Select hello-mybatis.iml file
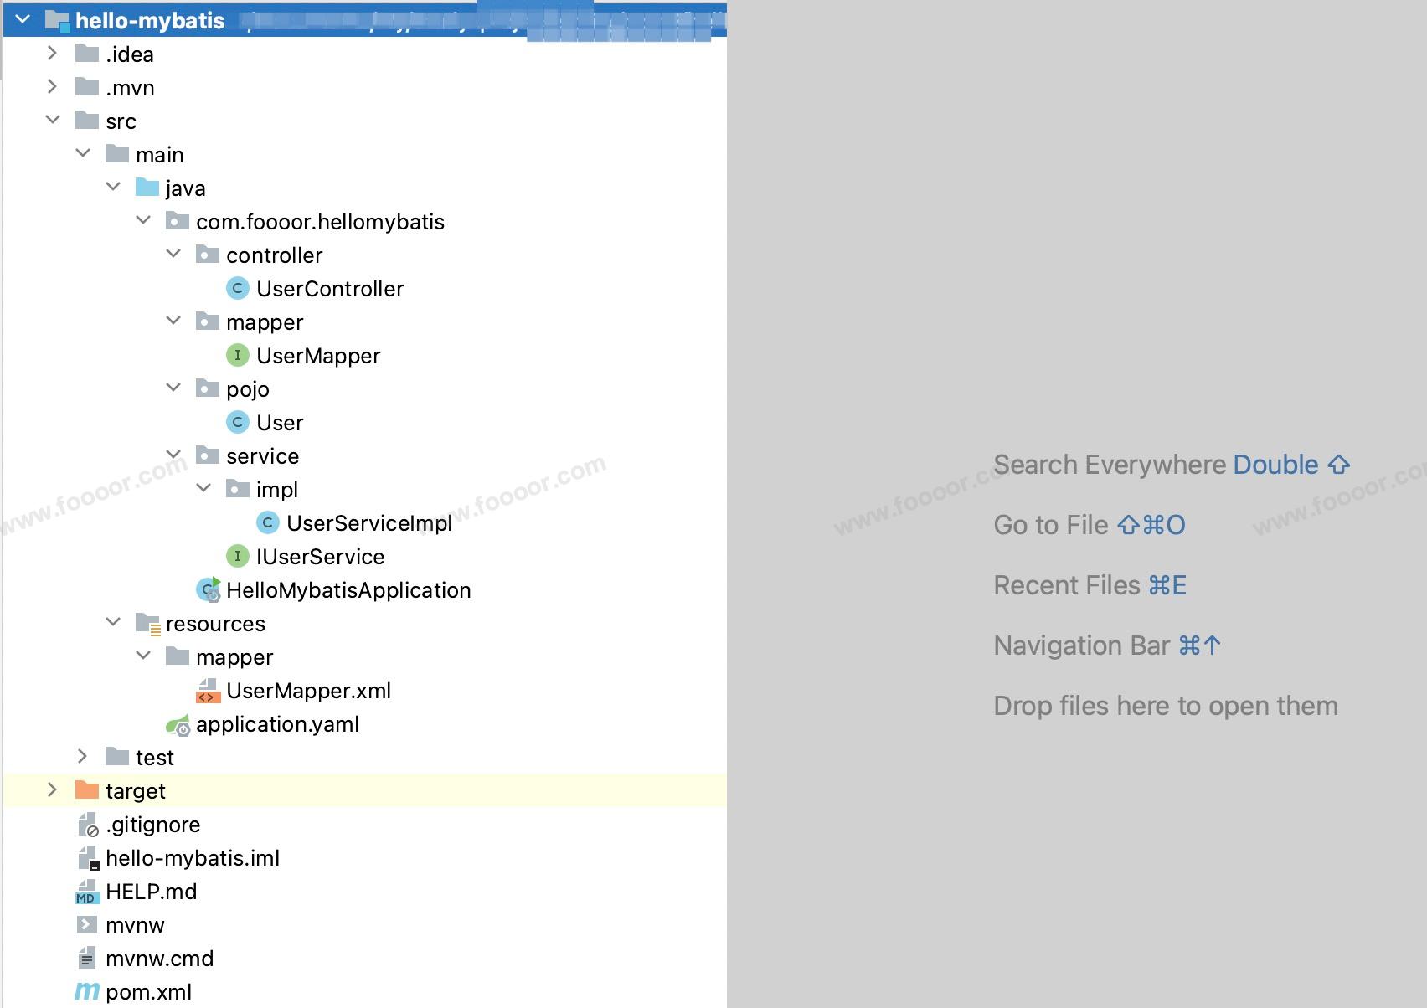Screen dimensions: 1427x1008 pyautogui.click(x=193, y=858)
